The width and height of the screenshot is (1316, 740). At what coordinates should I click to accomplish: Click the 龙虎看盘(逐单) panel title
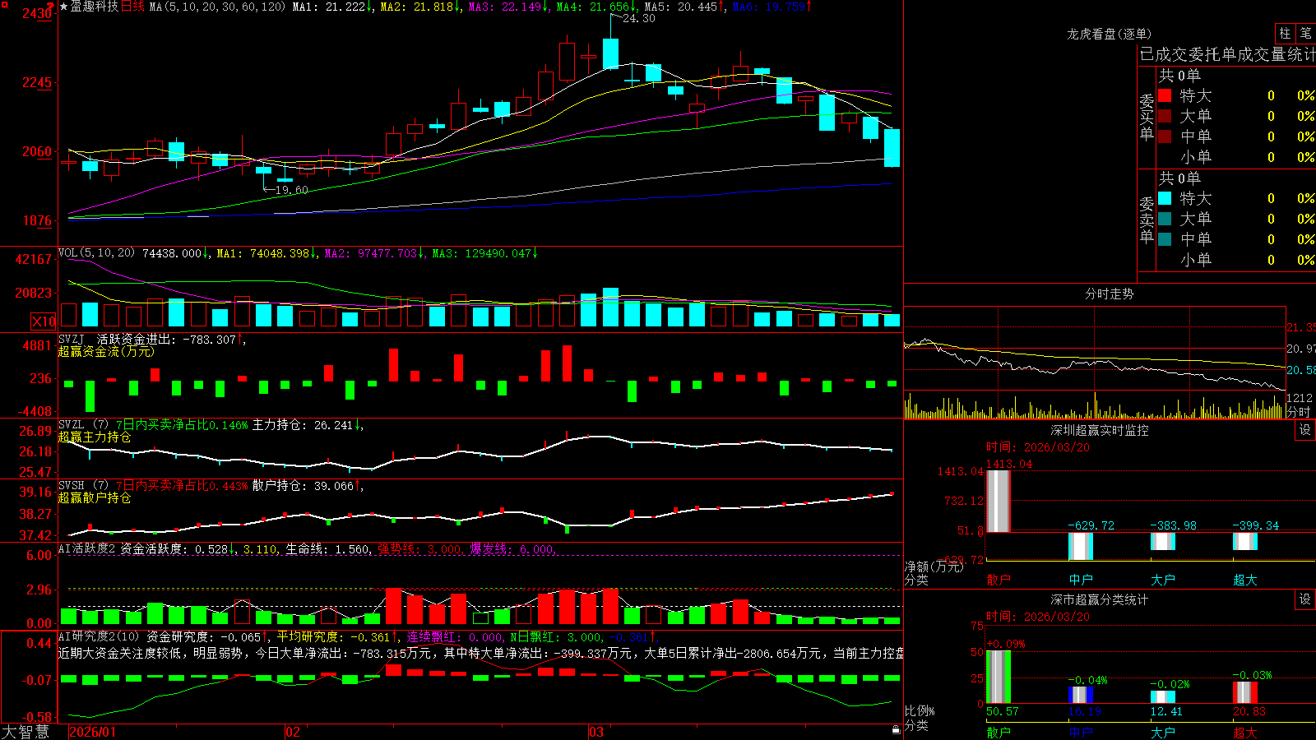click(x=1109, y=34)
